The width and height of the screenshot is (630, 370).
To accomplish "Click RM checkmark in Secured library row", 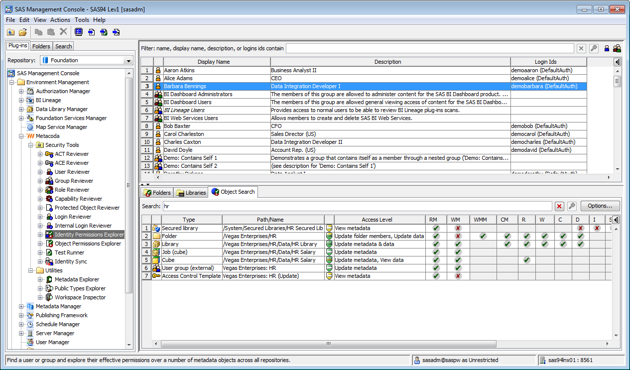I will tap(436, 228).
